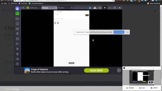Open the keyboard mapping icon
162x91 pixels.
pos(95,8)
